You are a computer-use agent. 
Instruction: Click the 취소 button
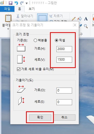[x=64, y=118]
